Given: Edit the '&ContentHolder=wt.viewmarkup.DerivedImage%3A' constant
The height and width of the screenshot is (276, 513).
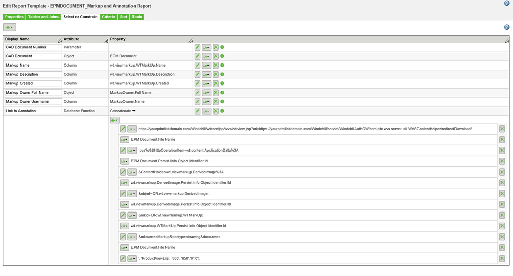Looking at the screenshot, I should (x=123, y=172).
